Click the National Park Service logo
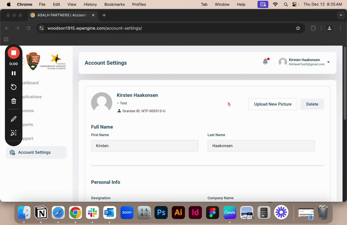The height and width of the screenshot is (225, 347). 33,61
